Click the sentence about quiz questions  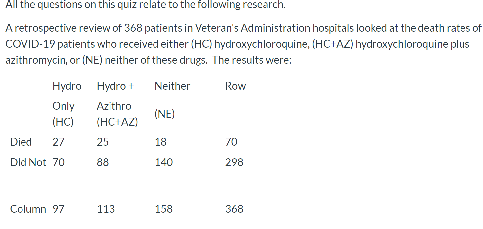click(x=146, y=5)
